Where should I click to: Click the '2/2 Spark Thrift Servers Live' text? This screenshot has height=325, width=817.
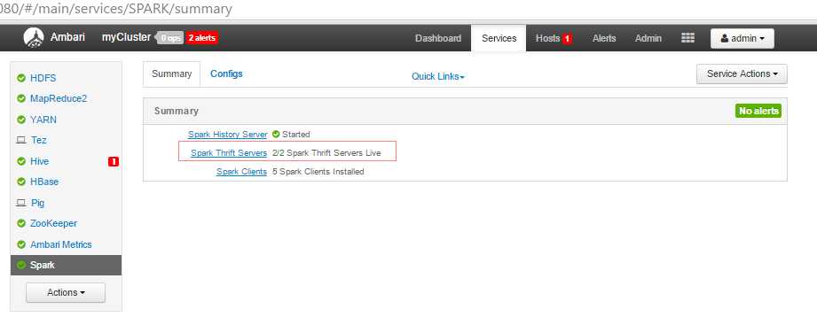pos(326,153)
